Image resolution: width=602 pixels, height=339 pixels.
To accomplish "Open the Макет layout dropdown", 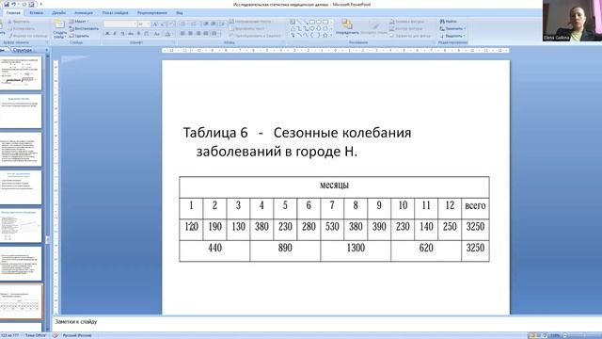I will click(79, 22).
